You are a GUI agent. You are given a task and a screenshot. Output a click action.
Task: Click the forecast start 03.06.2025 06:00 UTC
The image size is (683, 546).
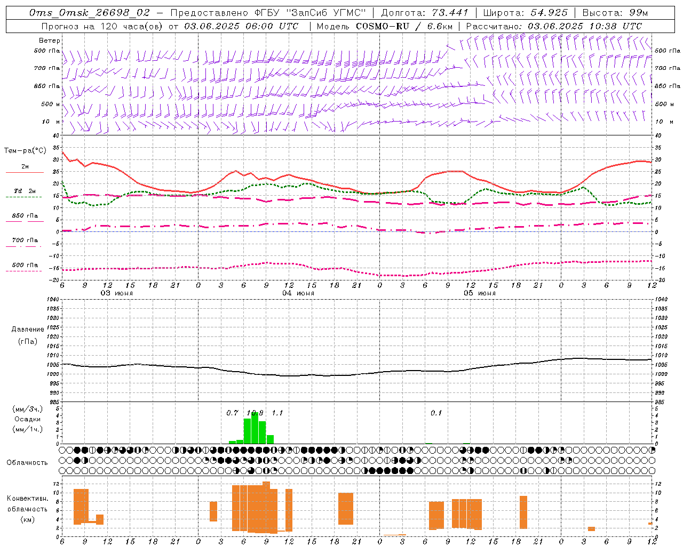tap(241, 26)
